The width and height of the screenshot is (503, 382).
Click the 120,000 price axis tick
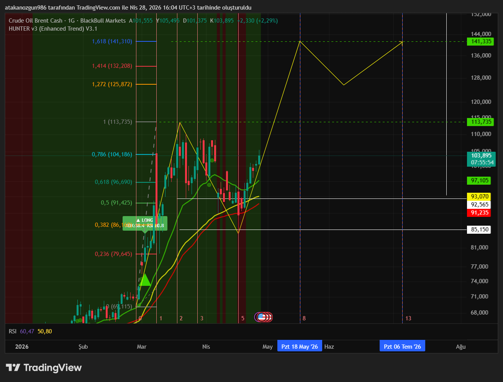point(480,102)
